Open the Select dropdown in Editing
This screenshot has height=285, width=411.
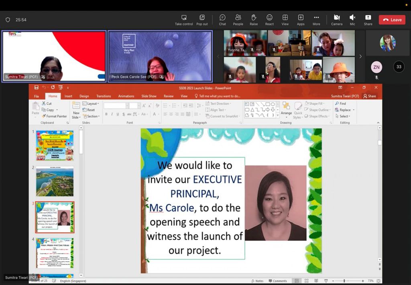click(343, 116)
